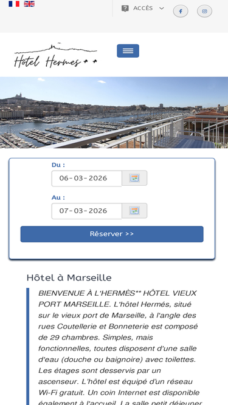The width and height of the screenshot is (228, 405).
Task: Open the calendar picker for Du date
Action: 134,178
